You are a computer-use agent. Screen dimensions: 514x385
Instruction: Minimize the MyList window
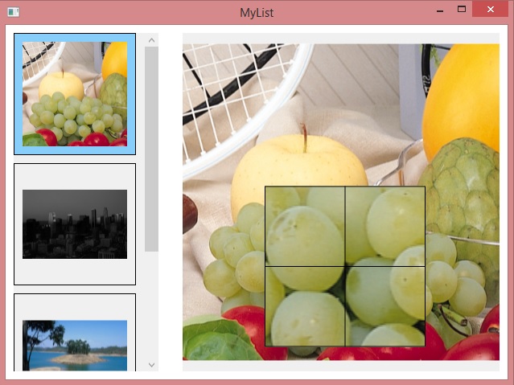click(x=439, y=10)
